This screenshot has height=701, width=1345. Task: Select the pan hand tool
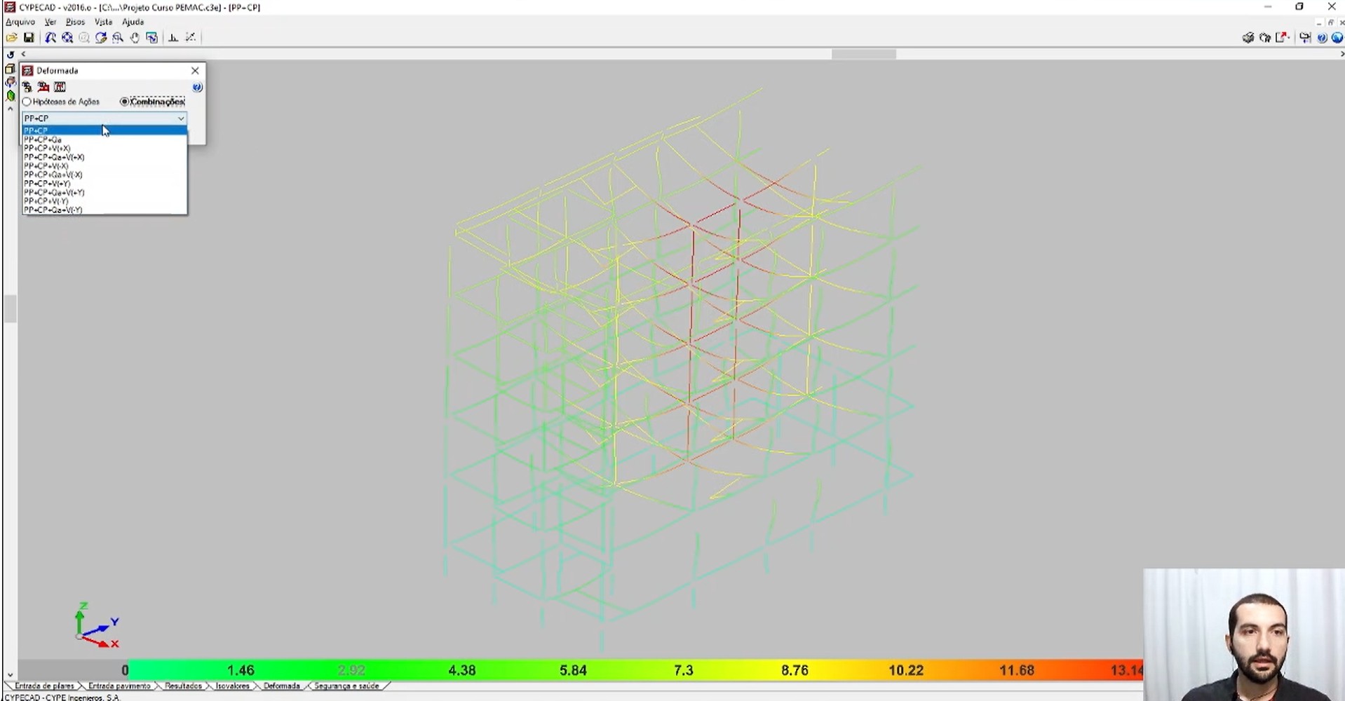click(135, 38)
